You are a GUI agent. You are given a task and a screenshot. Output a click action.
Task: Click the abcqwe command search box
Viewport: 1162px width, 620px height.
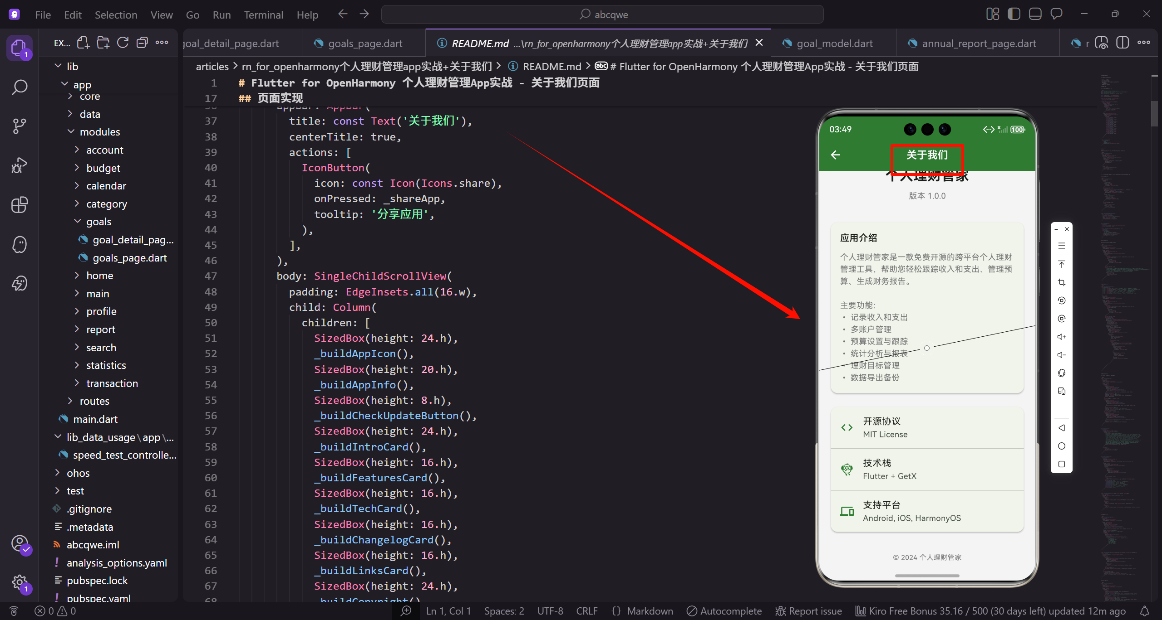click(602, 15)
